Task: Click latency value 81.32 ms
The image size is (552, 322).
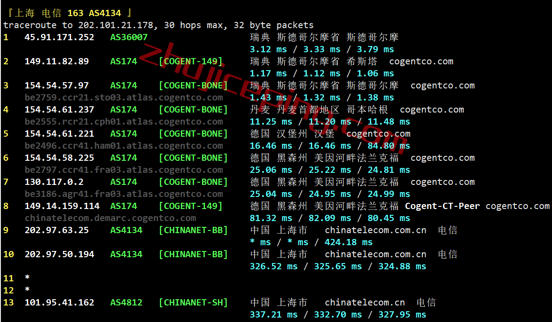Action: (271, 218)
